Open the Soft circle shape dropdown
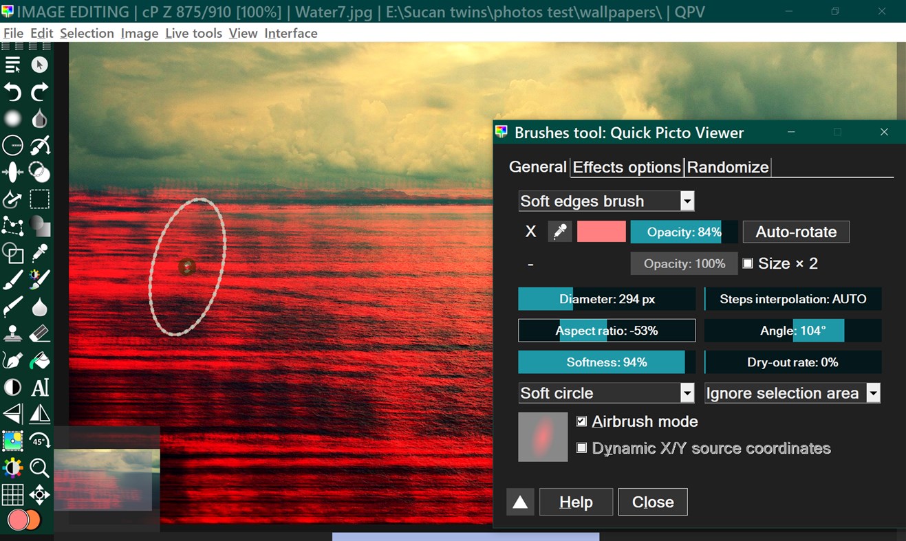Screen dimensions: 906x541 (687, 393)
